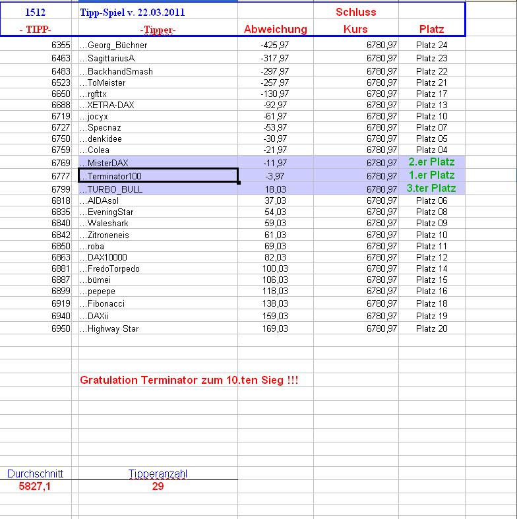
Task: Select the roba name cell
Action: tap(158, 246)
